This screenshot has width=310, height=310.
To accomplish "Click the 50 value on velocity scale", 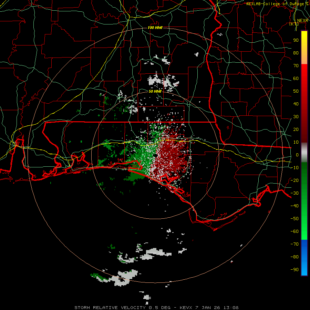I will [x=296, y=91].
